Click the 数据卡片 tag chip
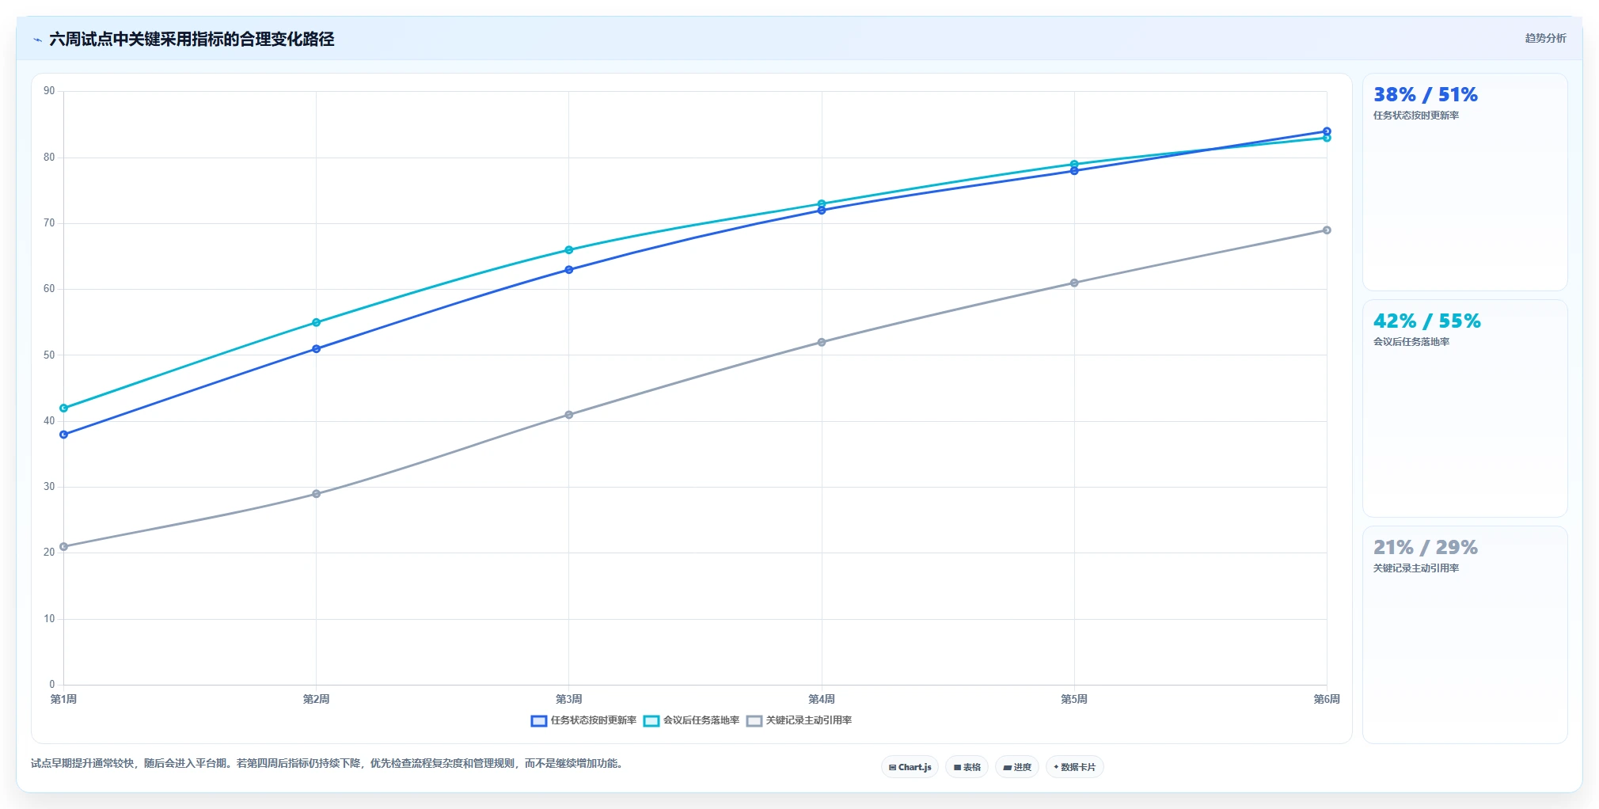Screen dimensions: 1599x809 tap(1074, 767)
